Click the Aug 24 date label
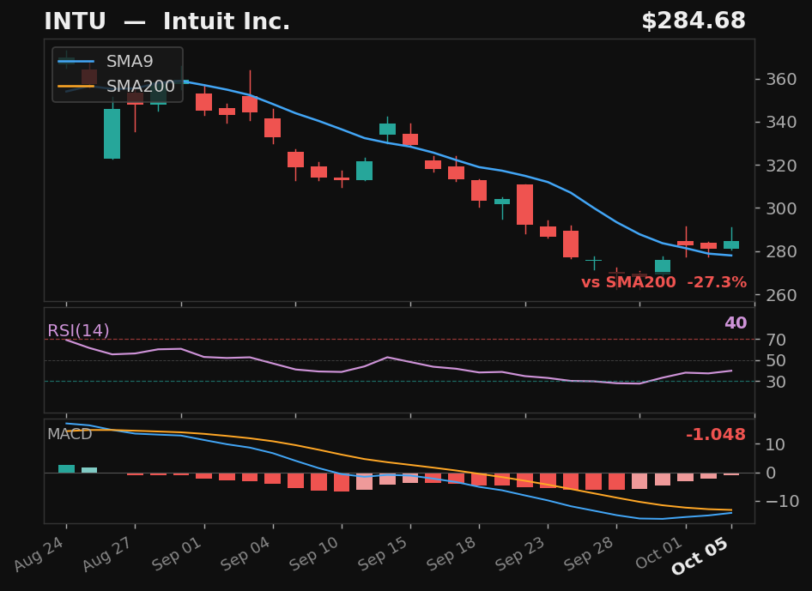This screenshot has width=812, height=591. 39,554
